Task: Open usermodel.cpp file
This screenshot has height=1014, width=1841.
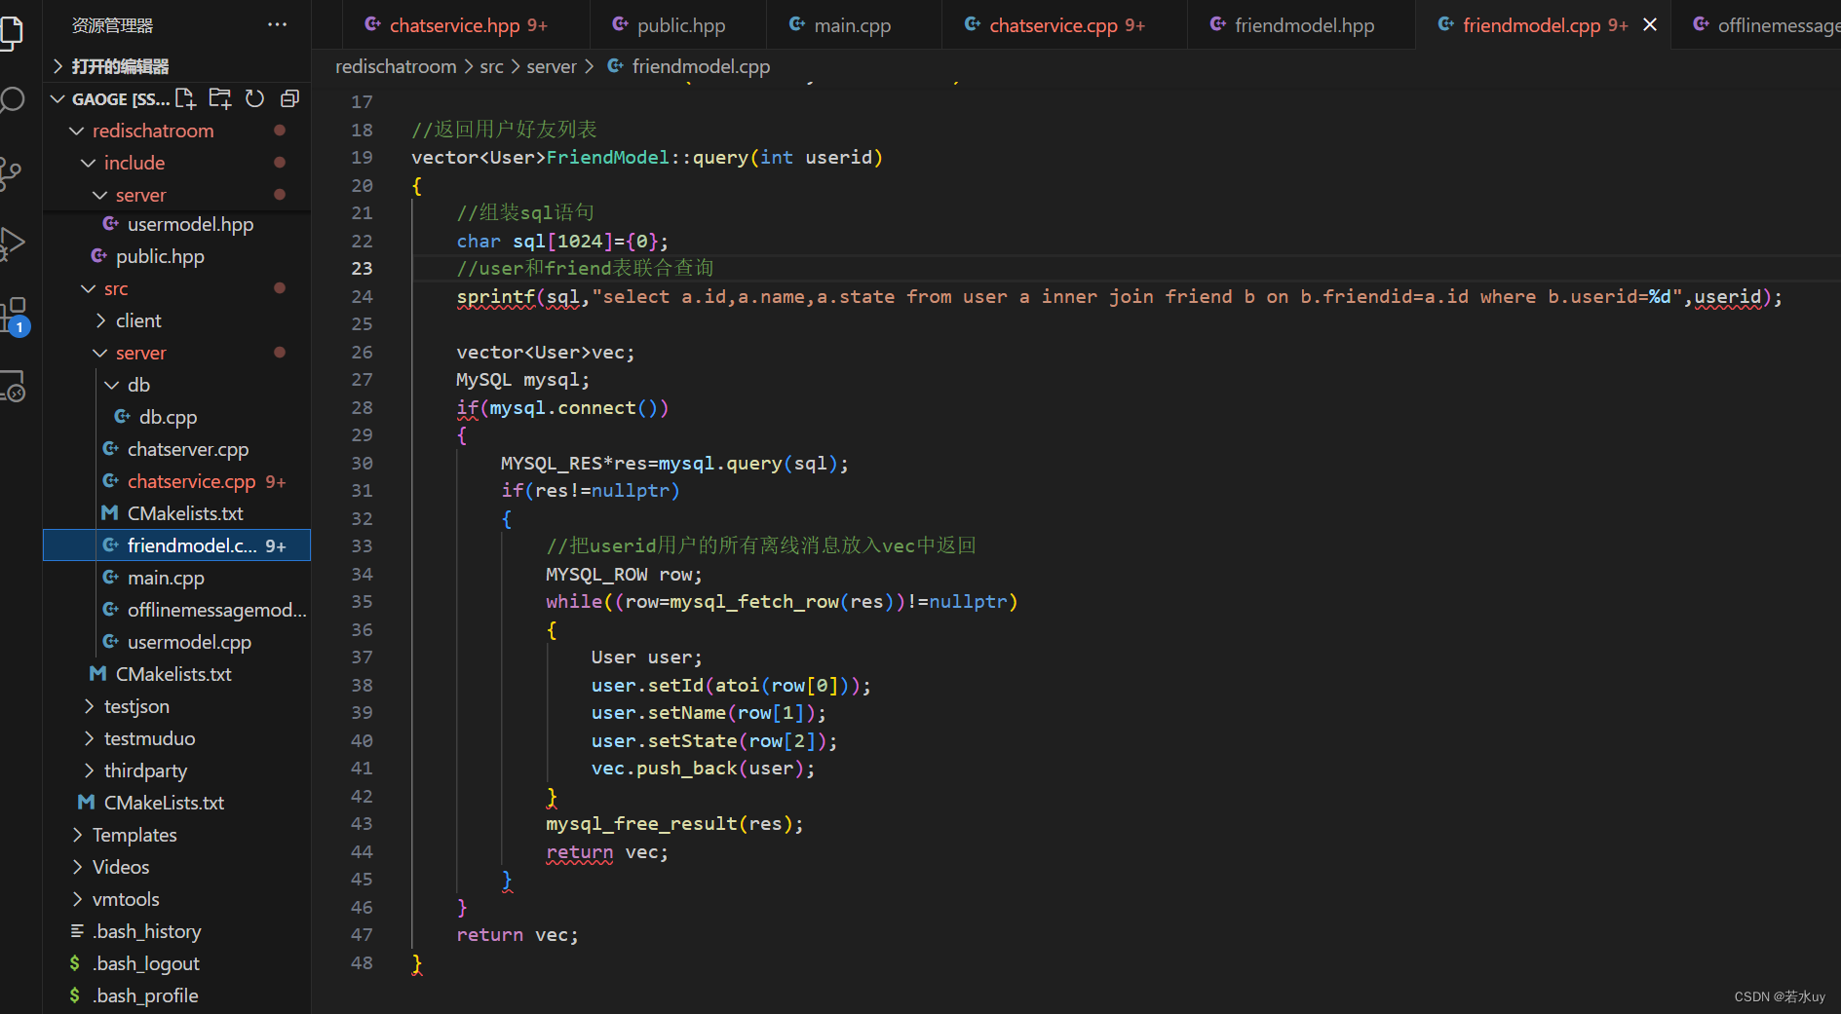Action: pos(176,642)
